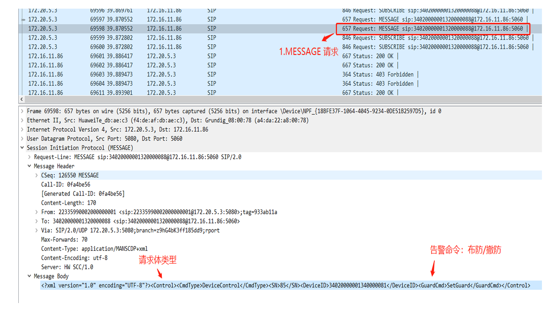Collapse the Message Header section

(29, 166)
